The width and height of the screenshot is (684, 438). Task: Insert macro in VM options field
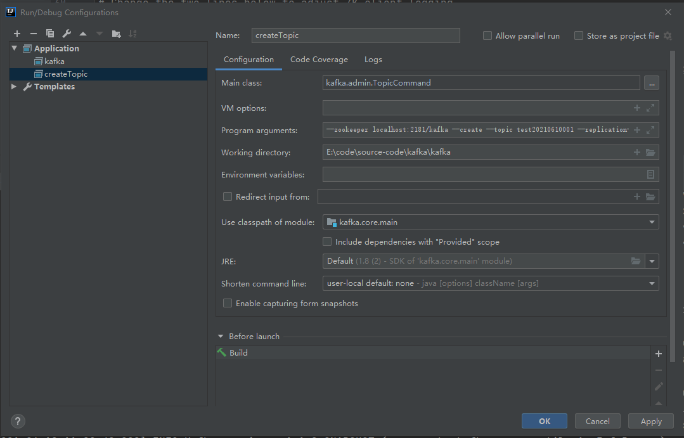click(637, 108)
